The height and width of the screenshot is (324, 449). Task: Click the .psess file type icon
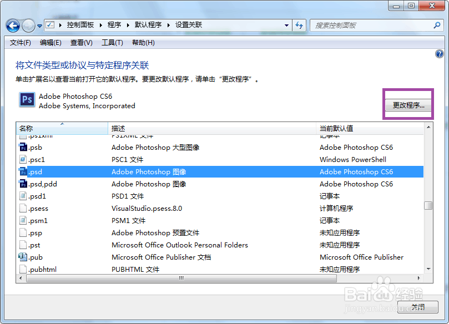[23, 208]
